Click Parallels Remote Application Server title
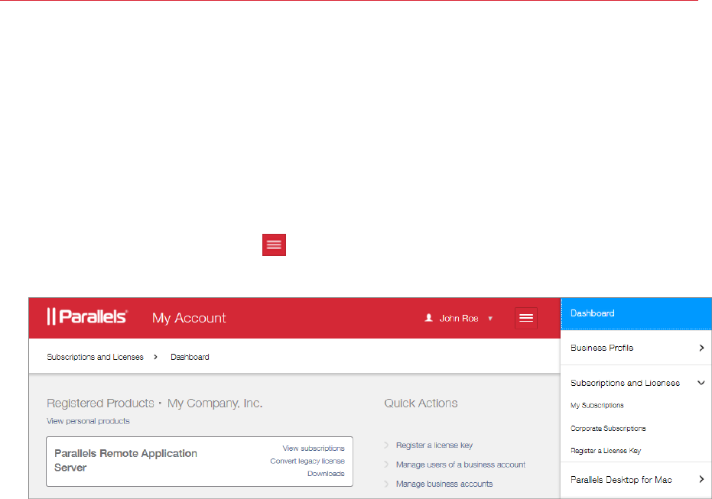Image resolution: width=712 pixels, height=499 pixels. 125,461
